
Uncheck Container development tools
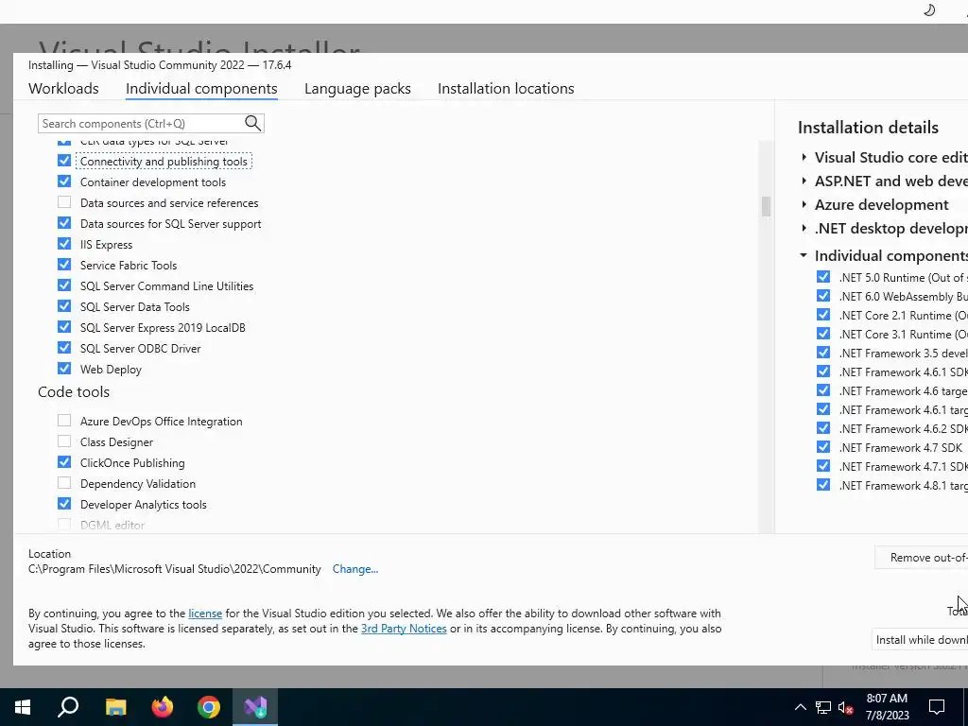pyautogui.click(x=64, y=181)
